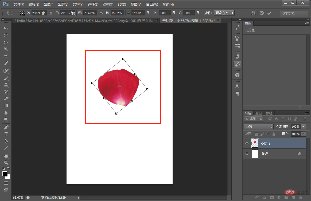The width and height of the screenshot is (311, 201).
Task: Select the Gradient tool
Action: pos(6,106)
